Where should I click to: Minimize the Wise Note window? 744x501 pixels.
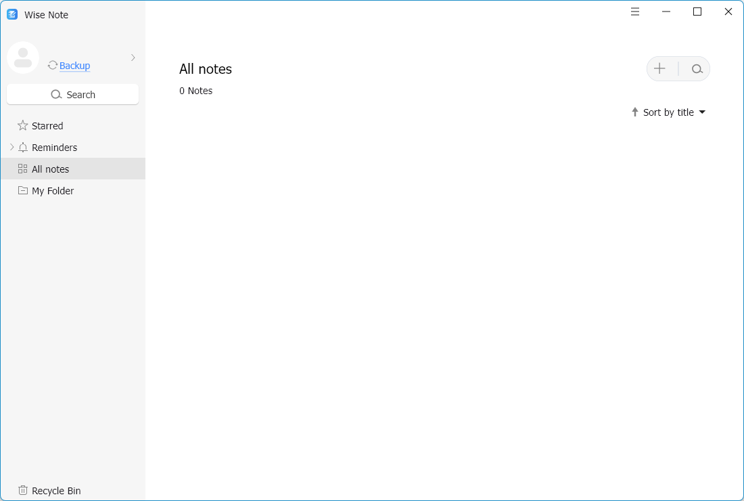(x=666, y=12)
